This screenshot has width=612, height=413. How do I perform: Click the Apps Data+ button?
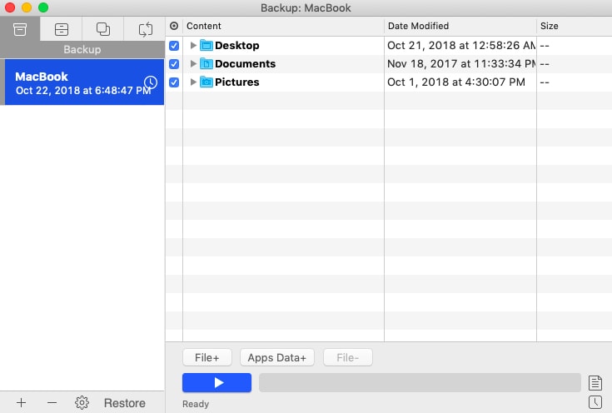point(277,357)
